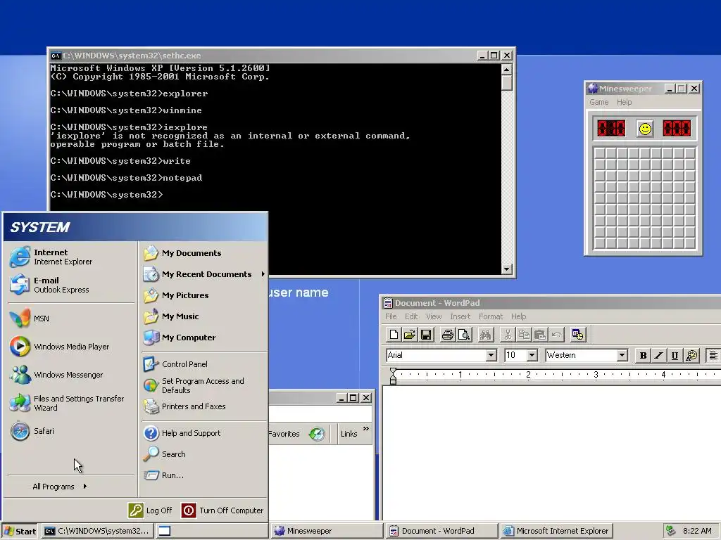This screenshot has width=721, height=540.
Task: Click the Find binoculars icon in WordPad
Action: (485, 335)
